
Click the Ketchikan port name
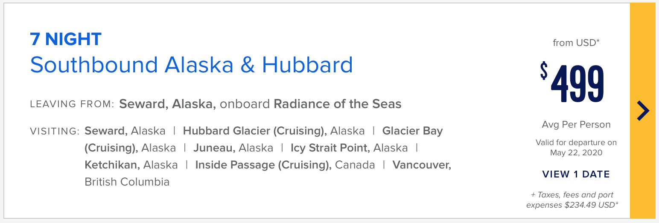pyautogui.click(x=112, y=165)
